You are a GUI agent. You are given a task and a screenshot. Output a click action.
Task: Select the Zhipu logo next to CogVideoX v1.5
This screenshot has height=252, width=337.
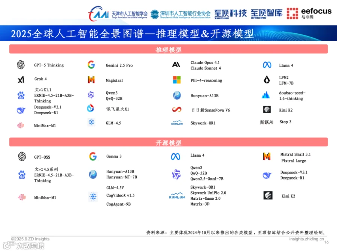(93, 196)
